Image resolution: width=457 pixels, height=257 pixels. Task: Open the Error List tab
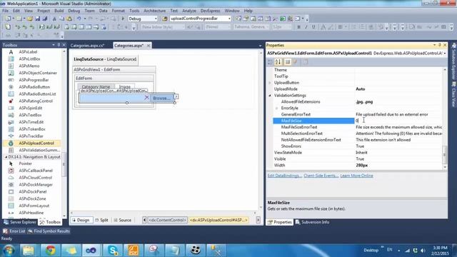click(x=14, y=231)
